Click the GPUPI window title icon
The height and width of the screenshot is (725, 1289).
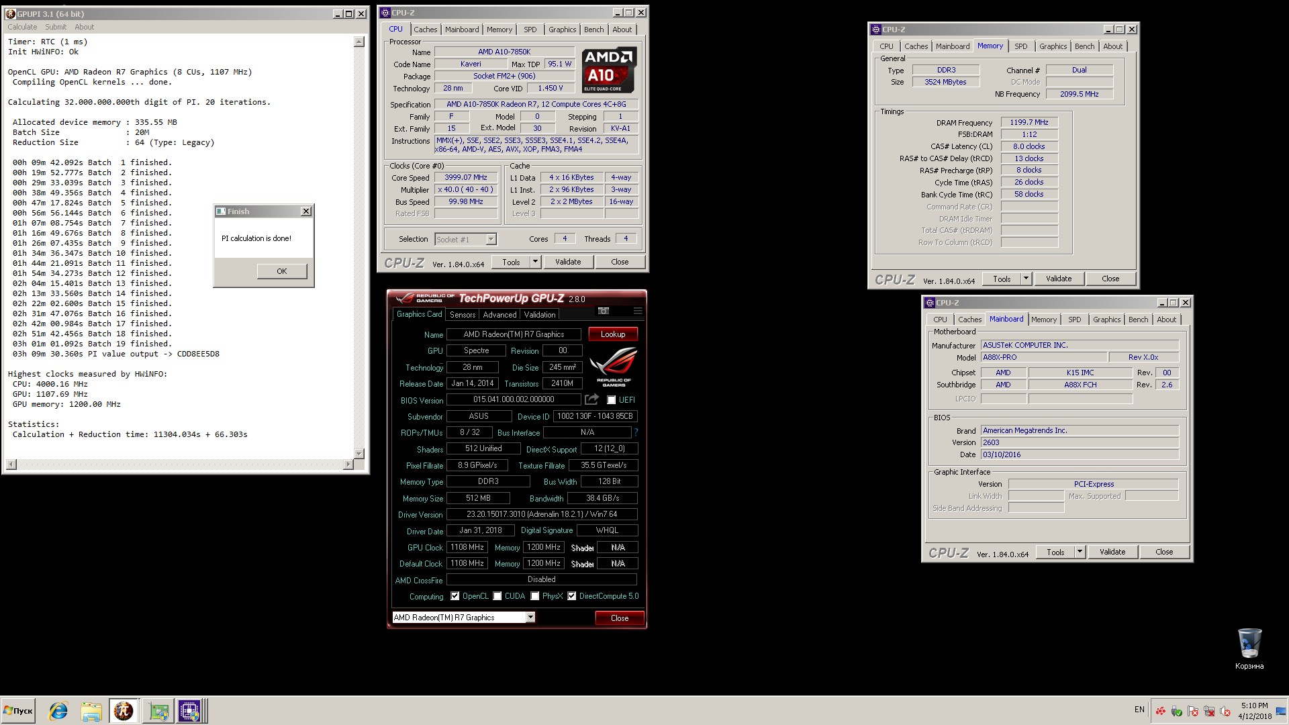pyautogui.click(x=11, y=13)
